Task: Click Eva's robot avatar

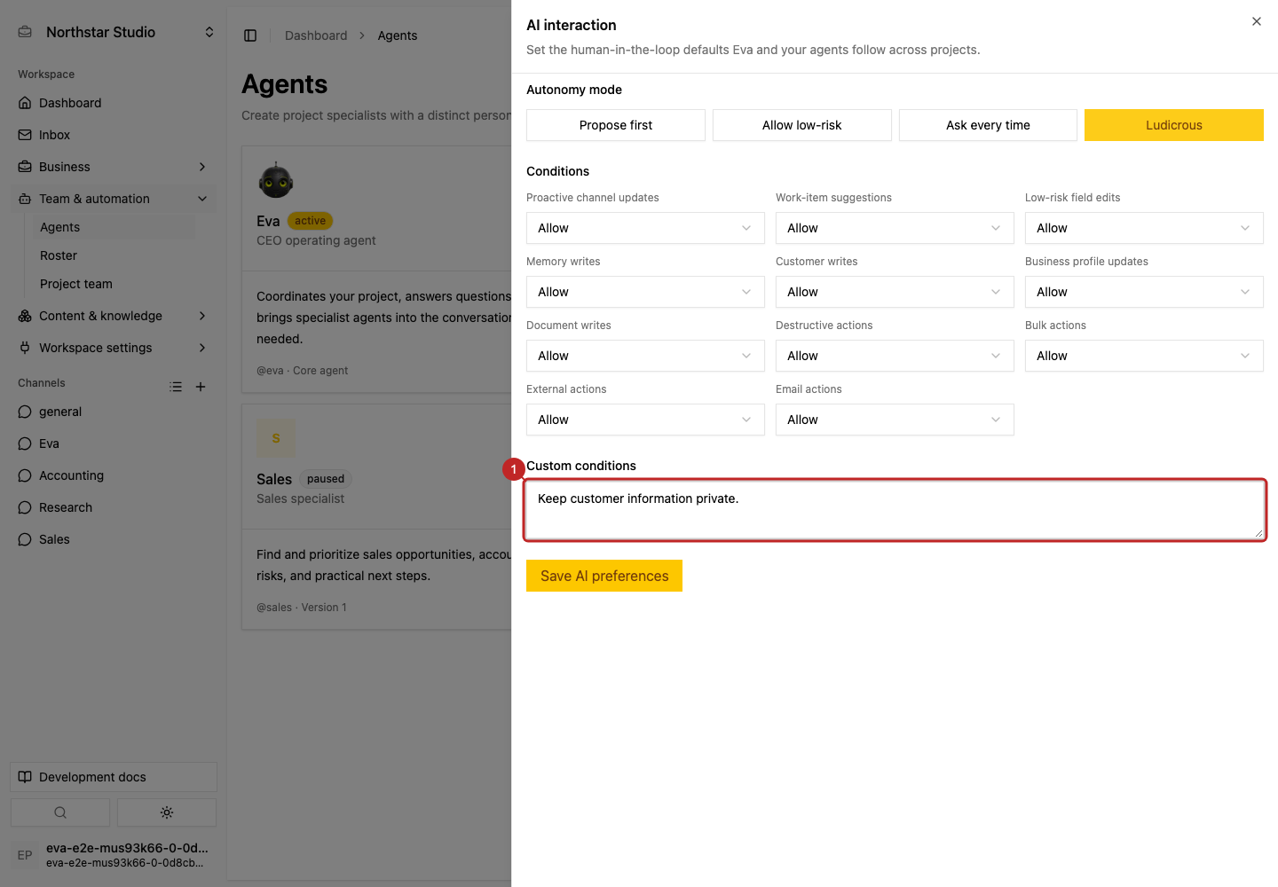Action: [276, 180]
